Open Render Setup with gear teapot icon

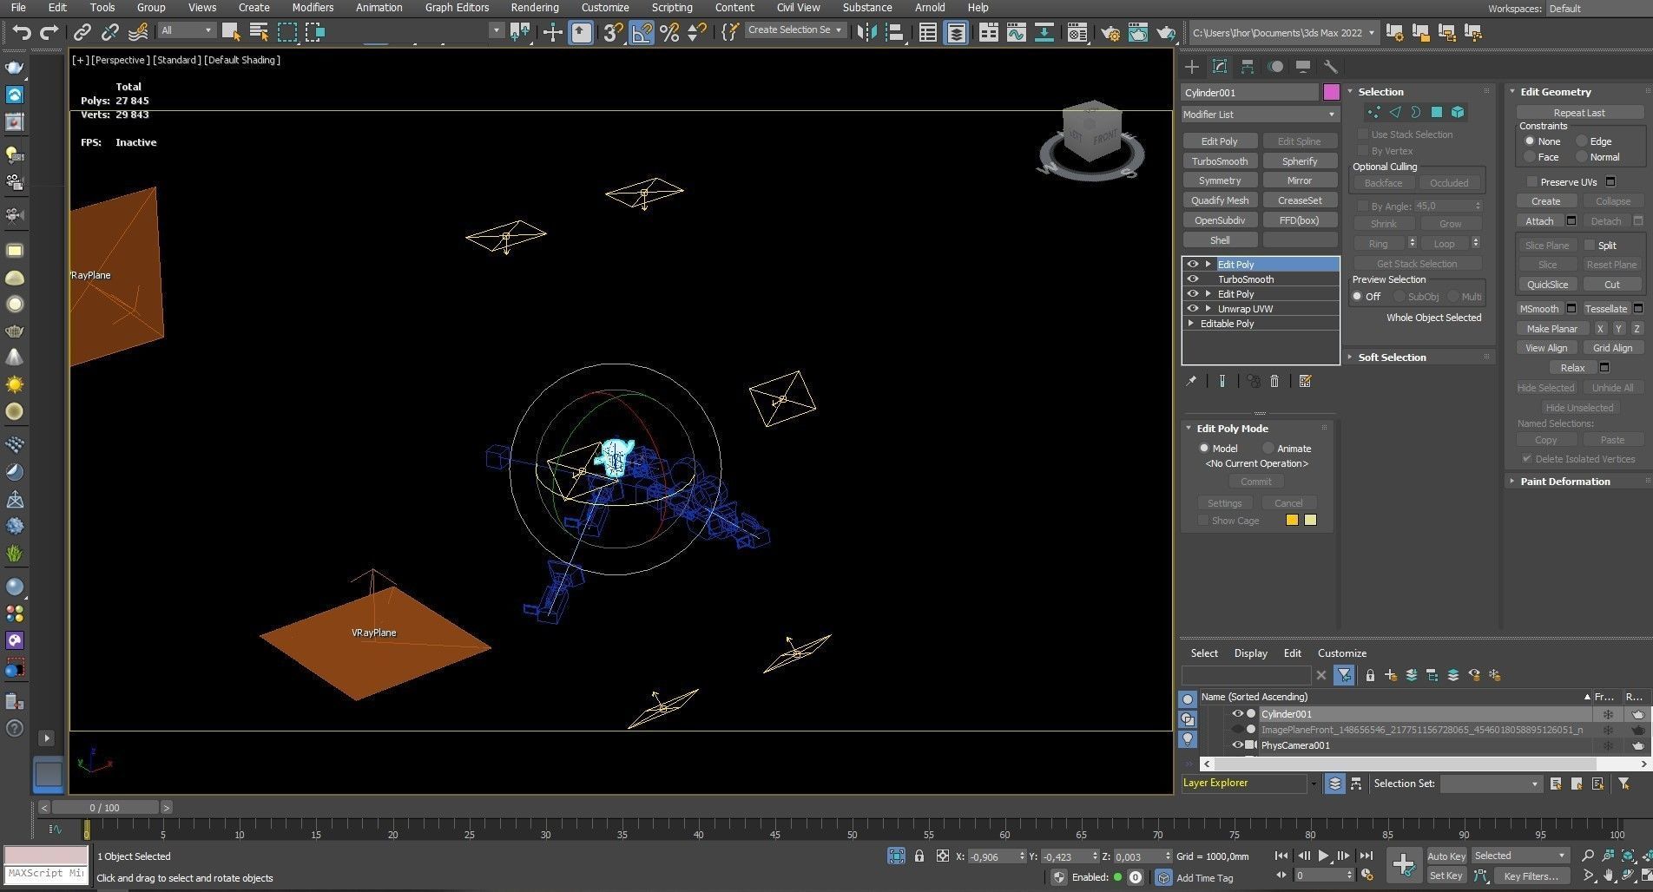1110,32
